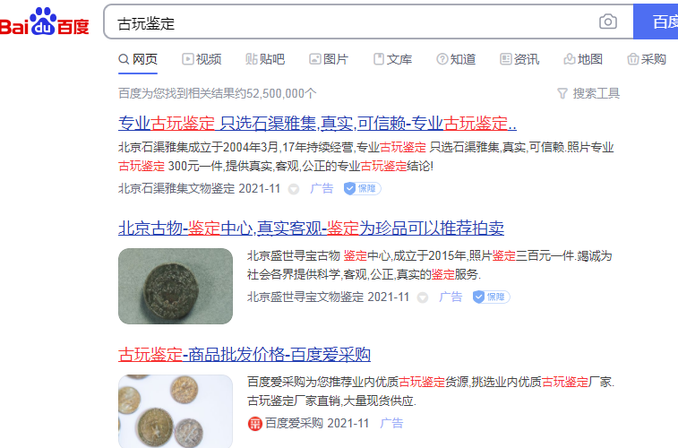Open the 北京古物-鉴定中心 result link

[x=312, y=228]
